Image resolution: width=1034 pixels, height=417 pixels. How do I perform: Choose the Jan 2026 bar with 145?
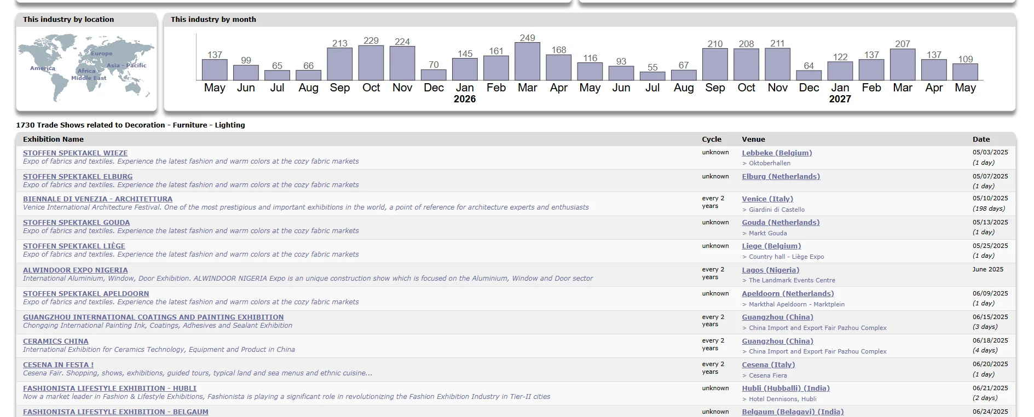pyautogui.click(x=465, y=69)
